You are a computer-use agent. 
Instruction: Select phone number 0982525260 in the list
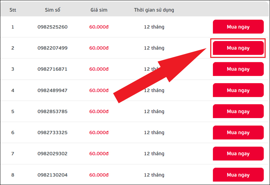[x=52, y=27]
